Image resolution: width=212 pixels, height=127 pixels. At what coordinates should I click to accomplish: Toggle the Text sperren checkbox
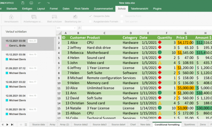pyautogui.click(x=122, y=22)
